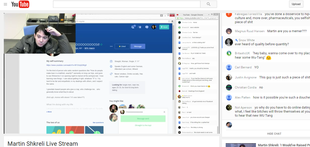Click the speech bubble messages icon in stream
The image size is (310, 147).
point(147,27)
